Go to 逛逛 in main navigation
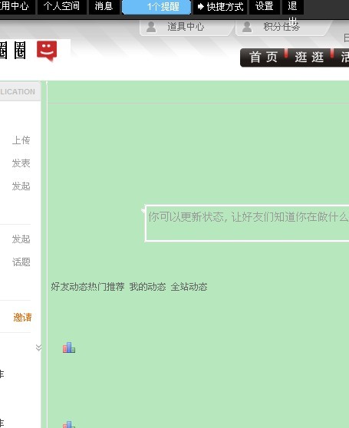This screenshot has height=428, width=349. click(x=309, y=58)
